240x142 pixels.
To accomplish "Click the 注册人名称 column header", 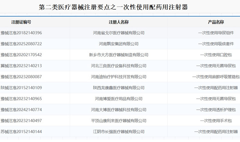I will pos(119,22).
